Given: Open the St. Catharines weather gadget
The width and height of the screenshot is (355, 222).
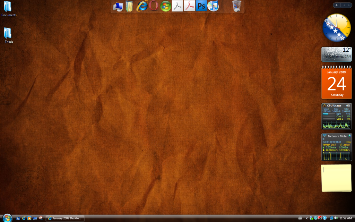Looking at the screenshot, I should pyautogui.click(x=336, y=54).
